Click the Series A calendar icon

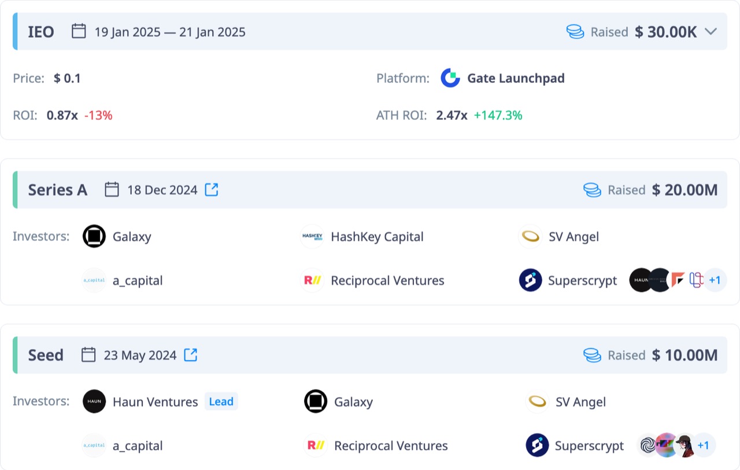pyautogui.click(x=112, y=189)
